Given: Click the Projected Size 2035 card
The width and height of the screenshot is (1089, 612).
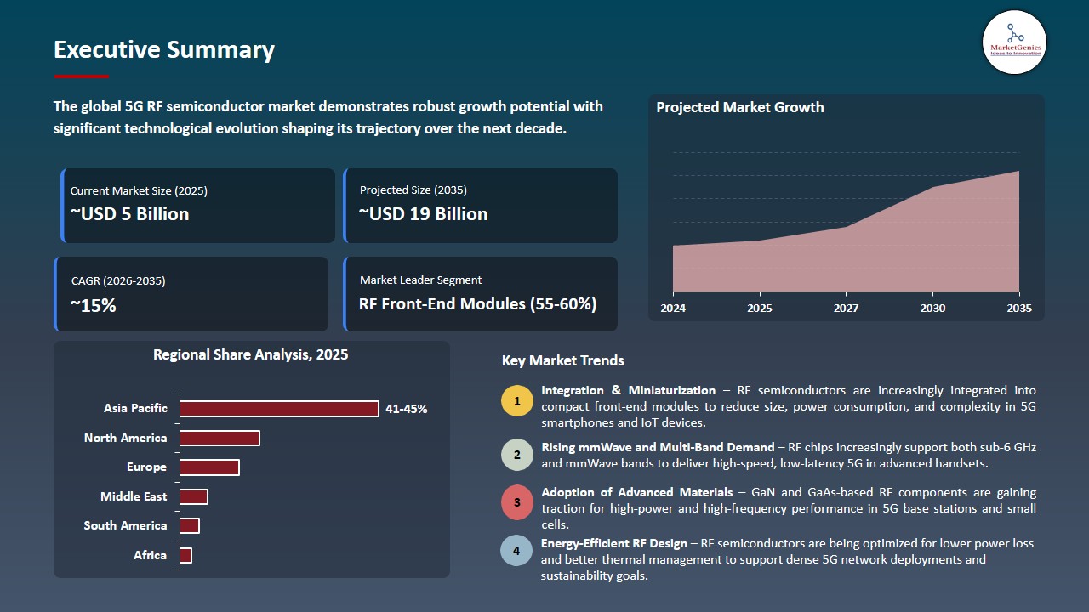Looking at the screenshot, I should [480, 205].
